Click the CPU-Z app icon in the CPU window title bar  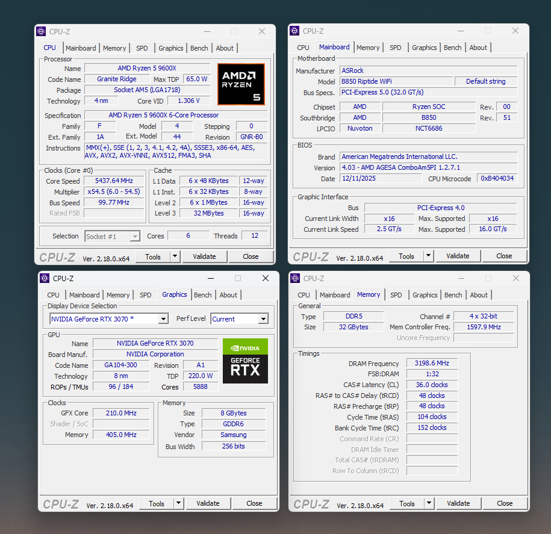[41, 31]
